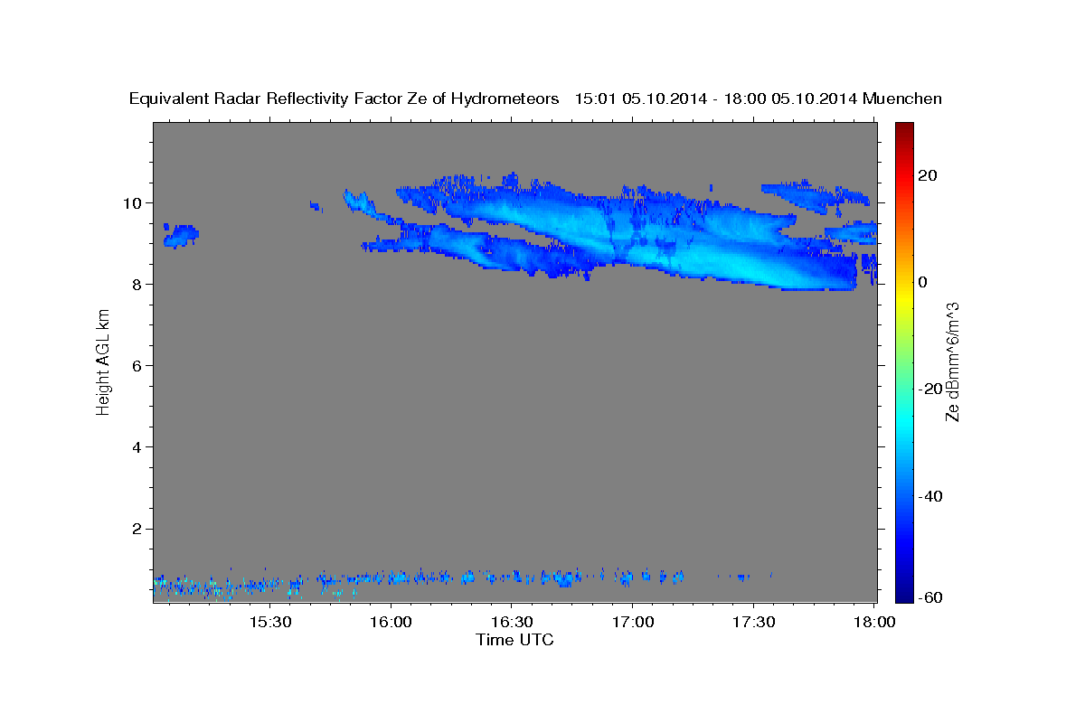Click the 15:30 time tick label

pos(269,623)
